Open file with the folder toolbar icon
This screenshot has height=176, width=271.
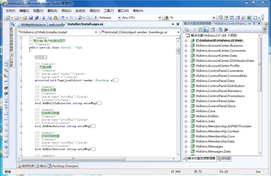tap(25, 18)
